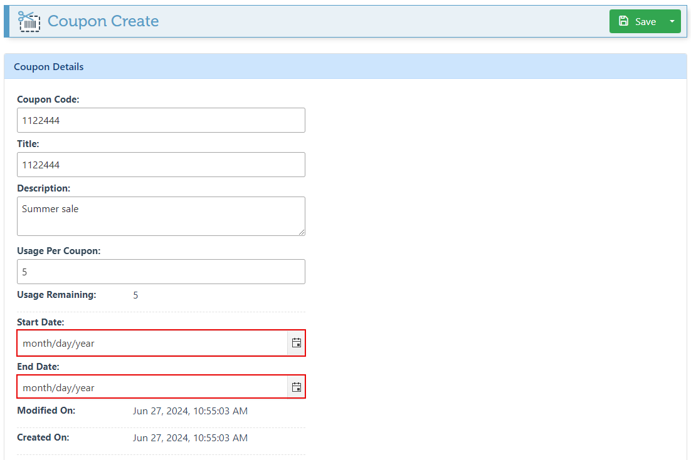691x460 pixels.
Task: Click the floppy disk icon on Save
Action: click(623, 21)
